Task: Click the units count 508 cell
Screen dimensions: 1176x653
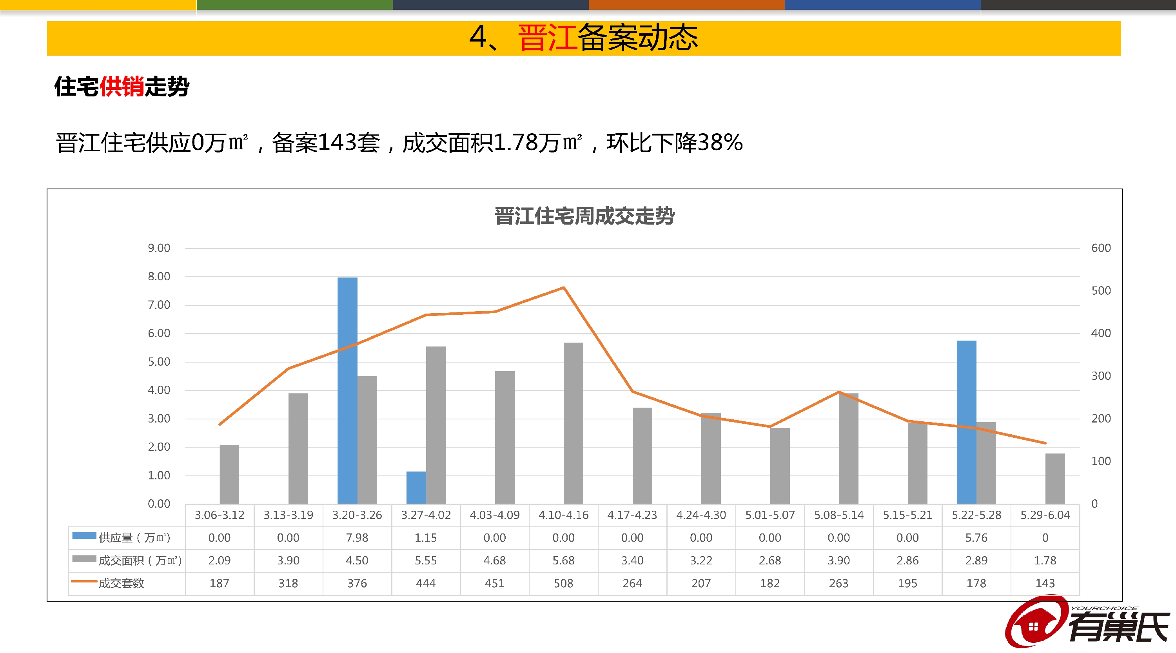Action: pyautogui.click(x=564, y=584)
